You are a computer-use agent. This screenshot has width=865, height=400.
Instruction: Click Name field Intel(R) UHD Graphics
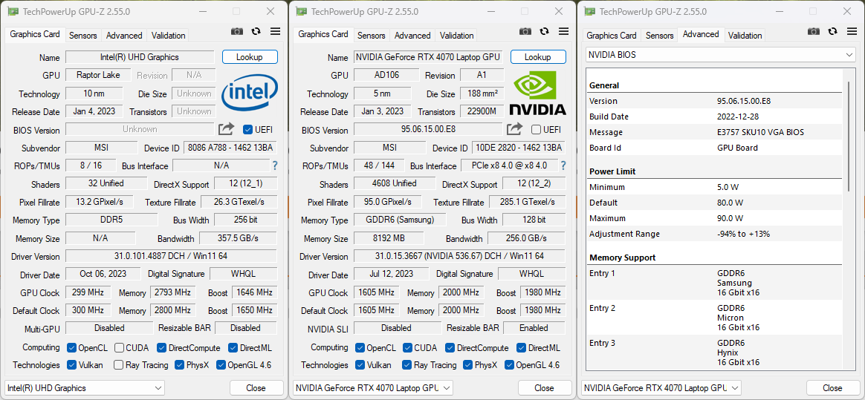point(140,56)
